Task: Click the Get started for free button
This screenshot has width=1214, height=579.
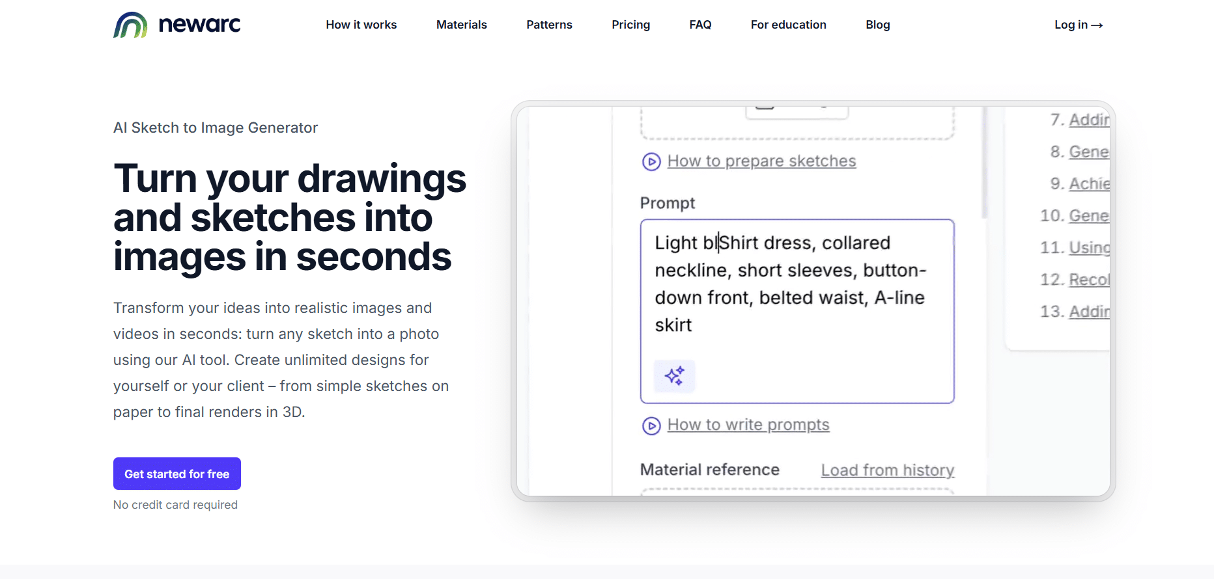Action: (177, 474)
